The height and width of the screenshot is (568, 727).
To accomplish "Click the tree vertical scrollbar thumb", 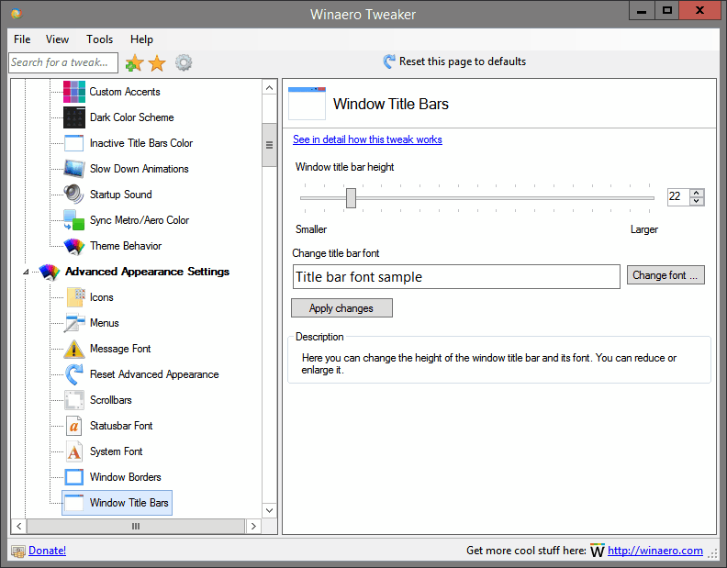I will [x=269, y=145].
